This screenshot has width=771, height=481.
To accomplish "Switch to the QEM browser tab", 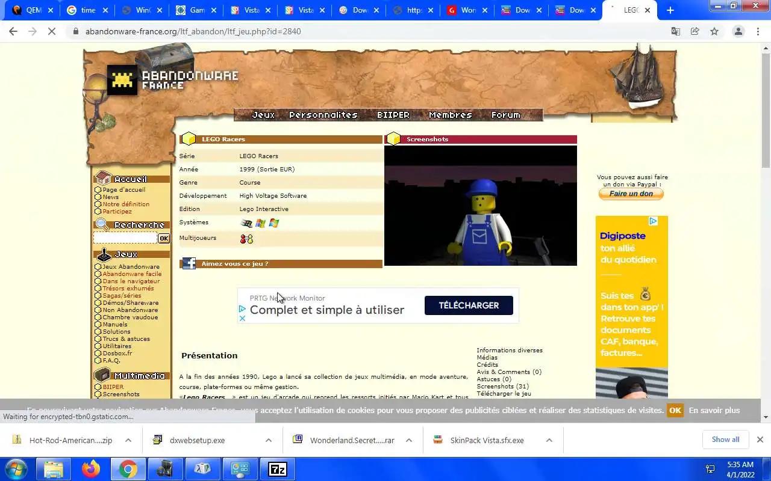I will coord(33,10).
